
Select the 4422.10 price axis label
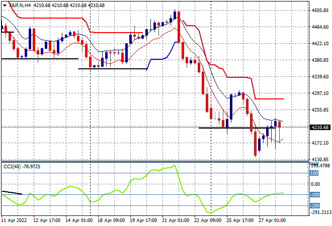320,43
